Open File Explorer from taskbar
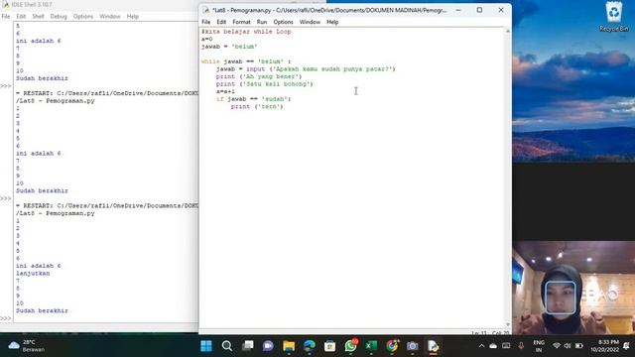635x357 pixels. pyautogui.click(x=289, y=346)
